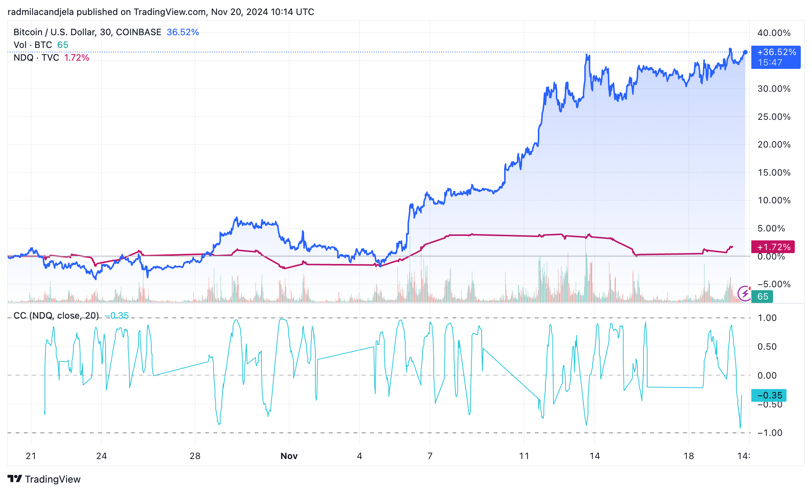Click the blue 36.52% legend value
812x492 pixels.
(183, 32)
